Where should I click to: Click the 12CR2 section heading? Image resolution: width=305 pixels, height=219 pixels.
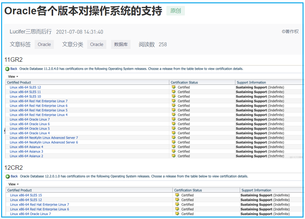point(13,167)
